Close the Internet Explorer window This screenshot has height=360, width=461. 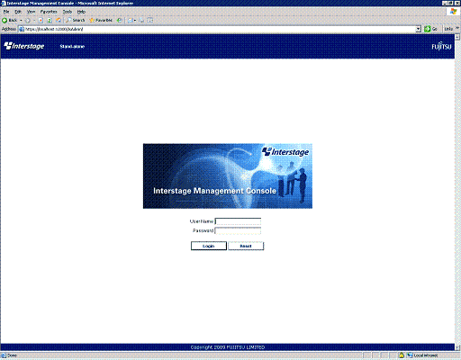[x=457, y=4]
